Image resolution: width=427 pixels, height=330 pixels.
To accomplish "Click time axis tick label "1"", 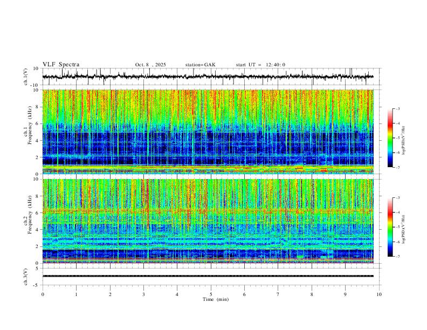I will pyautogui.click(x=76, y=294).
